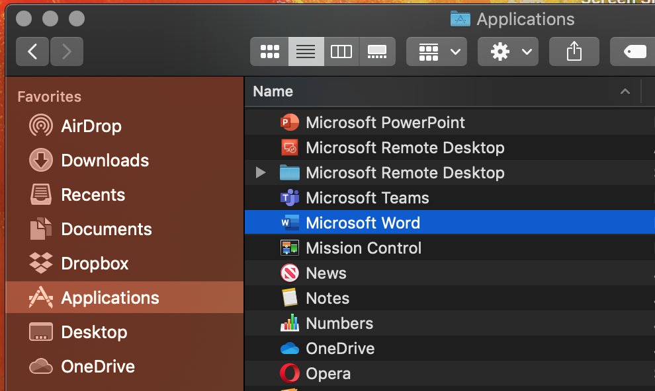Screen dimensions: 655x391
Task: Switch to icon grid view
Action: [x=269, y=52]
